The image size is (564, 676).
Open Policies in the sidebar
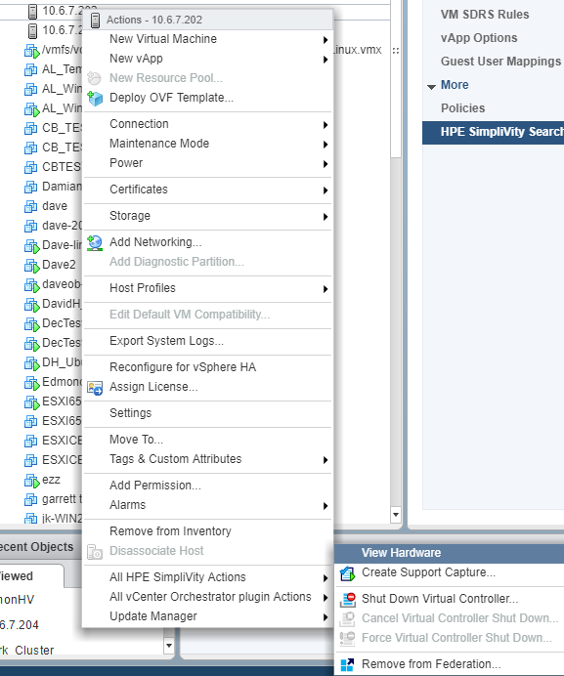click(x=462, y=108)
